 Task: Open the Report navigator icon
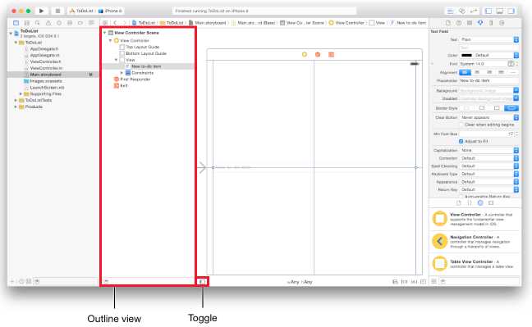tap(91, 23)
